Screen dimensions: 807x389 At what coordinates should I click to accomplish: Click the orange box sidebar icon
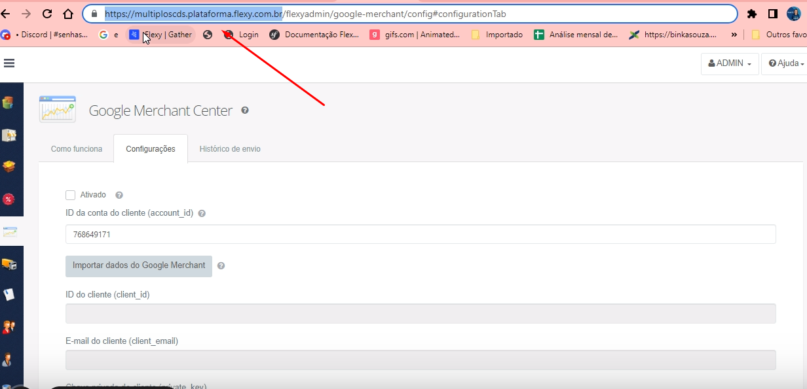pyautogui.click(x=9, y=167)
